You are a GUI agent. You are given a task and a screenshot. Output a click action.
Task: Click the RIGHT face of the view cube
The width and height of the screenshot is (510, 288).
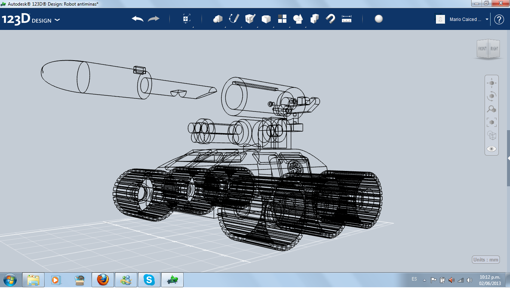click(x=494, y=49)
